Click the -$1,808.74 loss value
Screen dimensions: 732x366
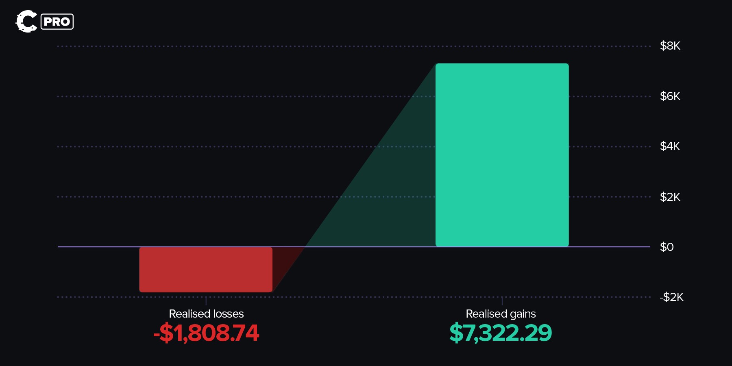coord(206,333)
